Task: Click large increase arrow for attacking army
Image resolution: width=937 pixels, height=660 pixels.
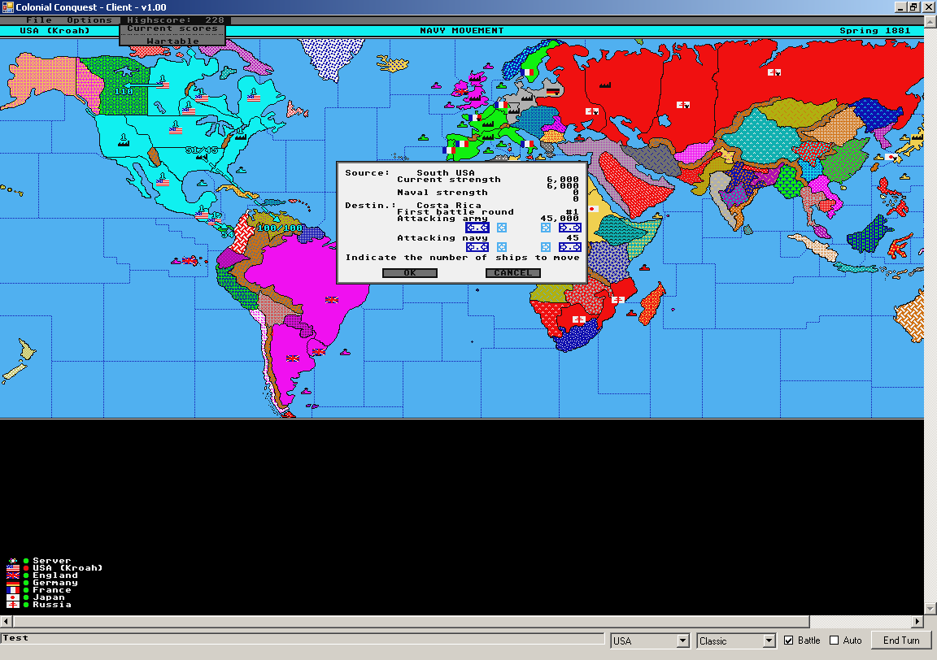Action: coord(569,228)
